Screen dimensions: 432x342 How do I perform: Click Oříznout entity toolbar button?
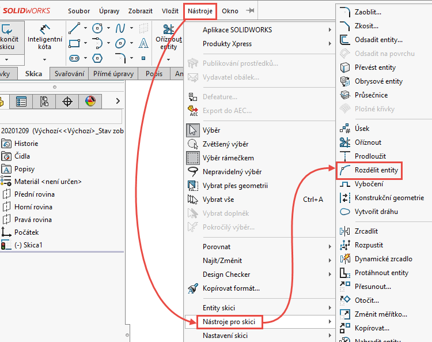pos(169,37)
